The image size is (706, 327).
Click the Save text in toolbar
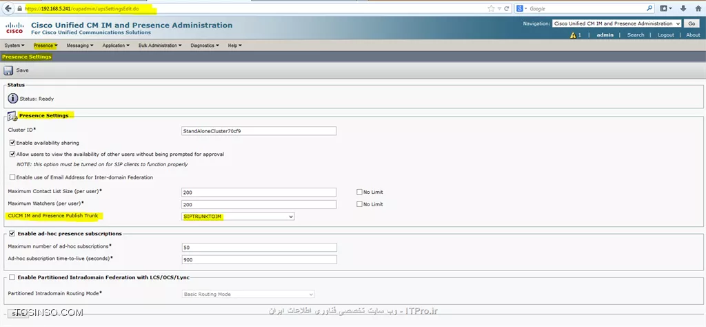point(22,70)
